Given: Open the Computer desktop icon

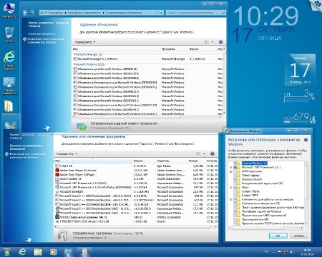Looking at the screenshot, I should tap(9, 10).
